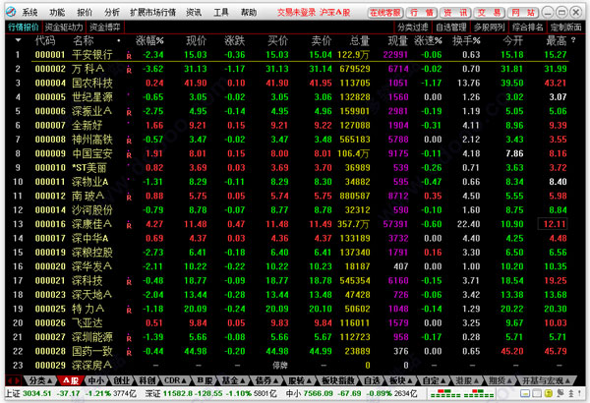Click the flag icon in the status bar
Image resolution: width=590 pixels, height=403 pixels.
[560, 393]
